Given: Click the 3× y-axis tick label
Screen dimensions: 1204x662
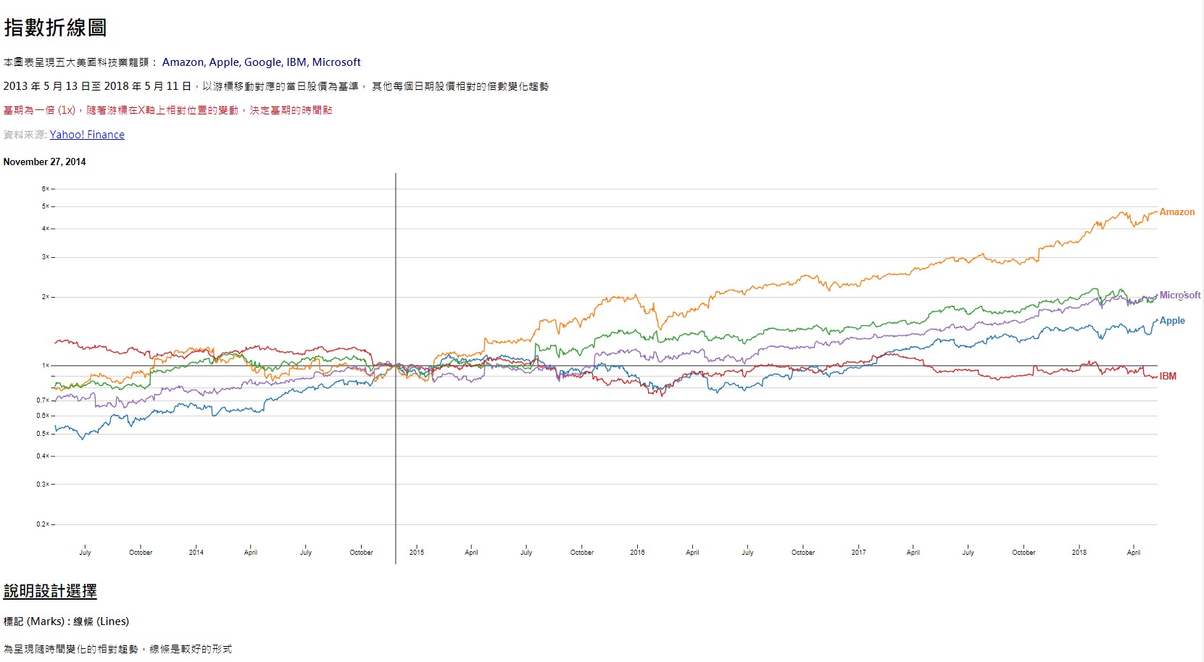Looking at the screenshot, I should [x=45, y=257].
